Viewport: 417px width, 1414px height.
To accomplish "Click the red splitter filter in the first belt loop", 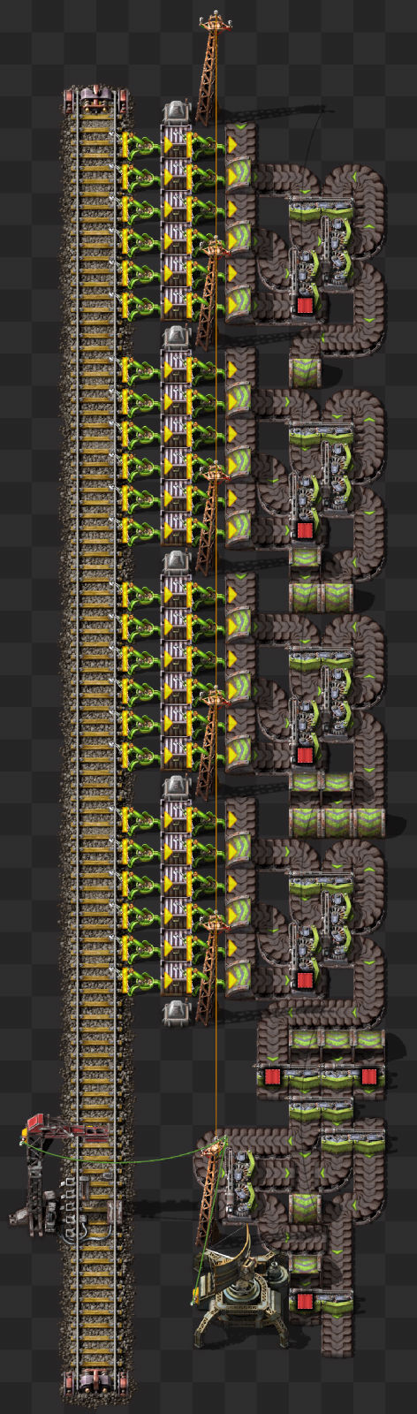I will (x=305, y=306).
